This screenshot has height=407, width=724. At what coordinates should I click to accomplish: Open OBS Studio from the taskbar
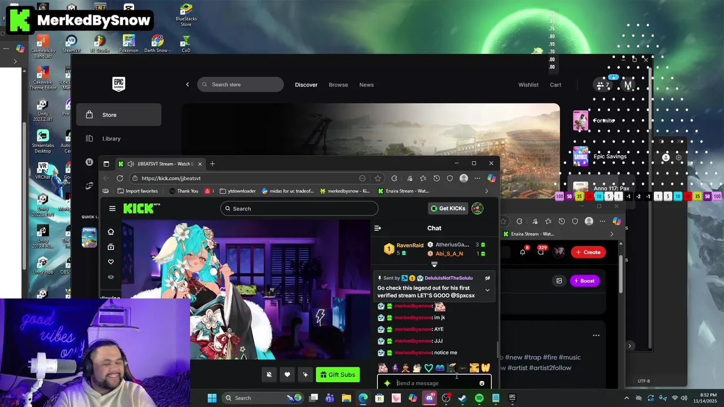[446, 398]
